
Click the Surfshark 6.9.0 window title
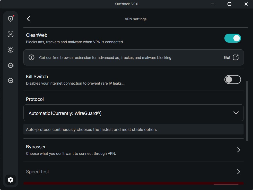(127, 4)
